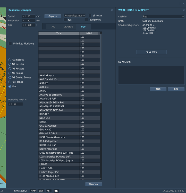Close the Resource Manager panel
This screenshot has height=193, width=186.
(x=112, y=10)
